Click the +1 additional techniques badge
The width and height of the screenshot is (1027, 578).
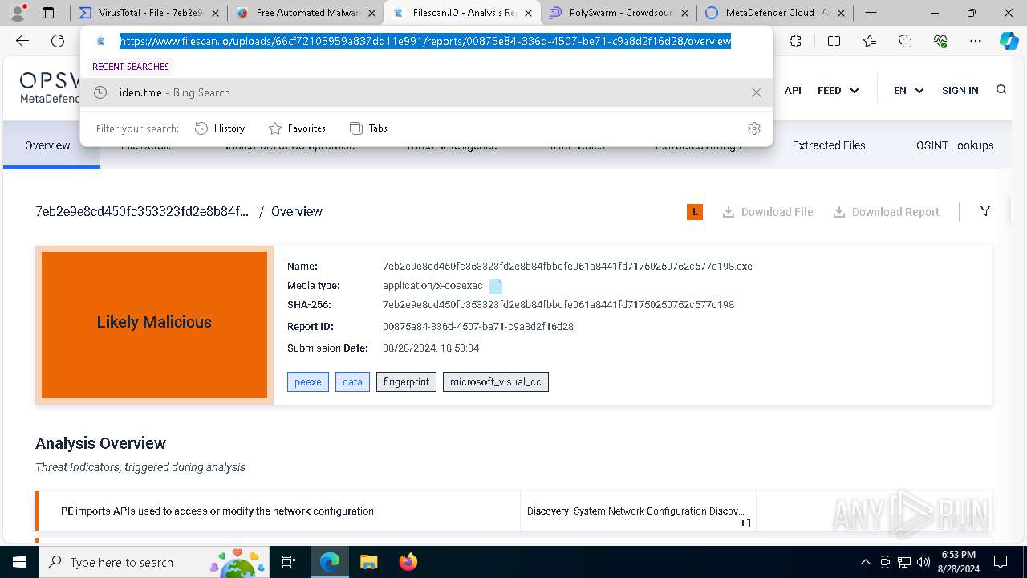click(x=745, y=523)
